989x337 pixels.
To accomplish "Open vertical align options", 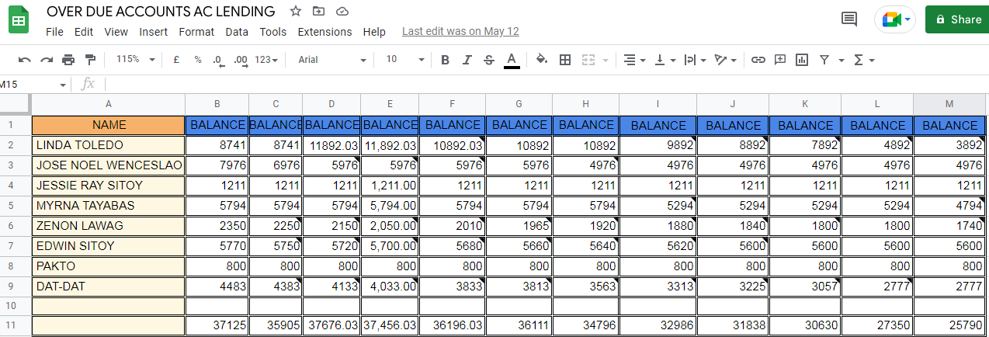I will click(664, 60).
